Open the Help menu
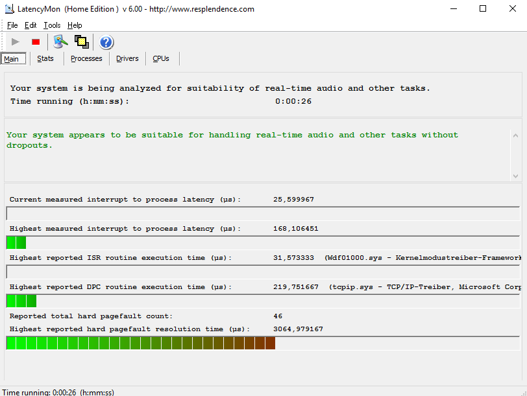The image size is (527, 396). point(75,25)
